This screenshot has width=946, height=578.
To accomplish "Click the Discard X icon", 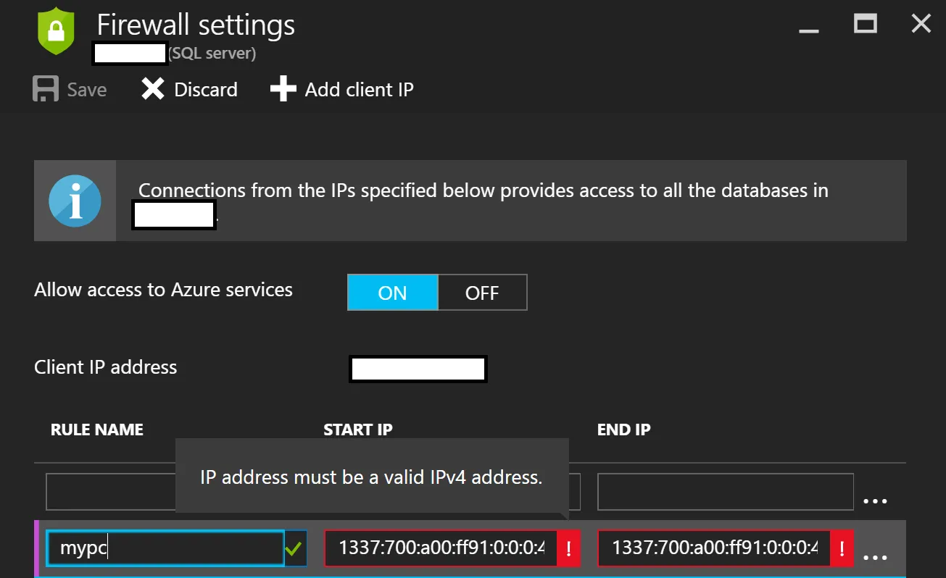I will tap(152, 90).
